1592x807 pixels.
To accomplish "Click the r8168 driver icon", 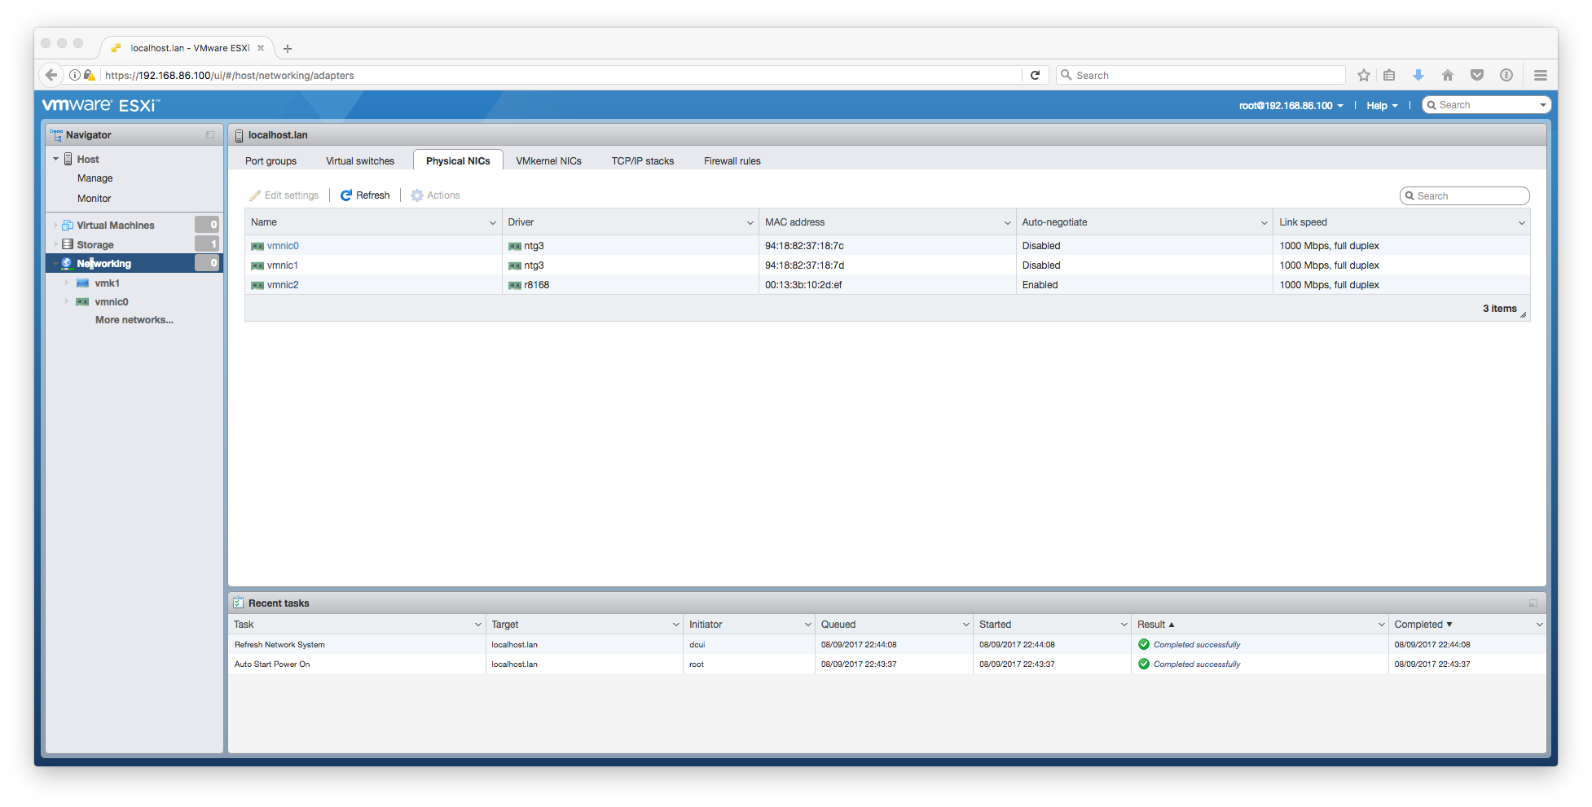I will click(x=515, y=285).
